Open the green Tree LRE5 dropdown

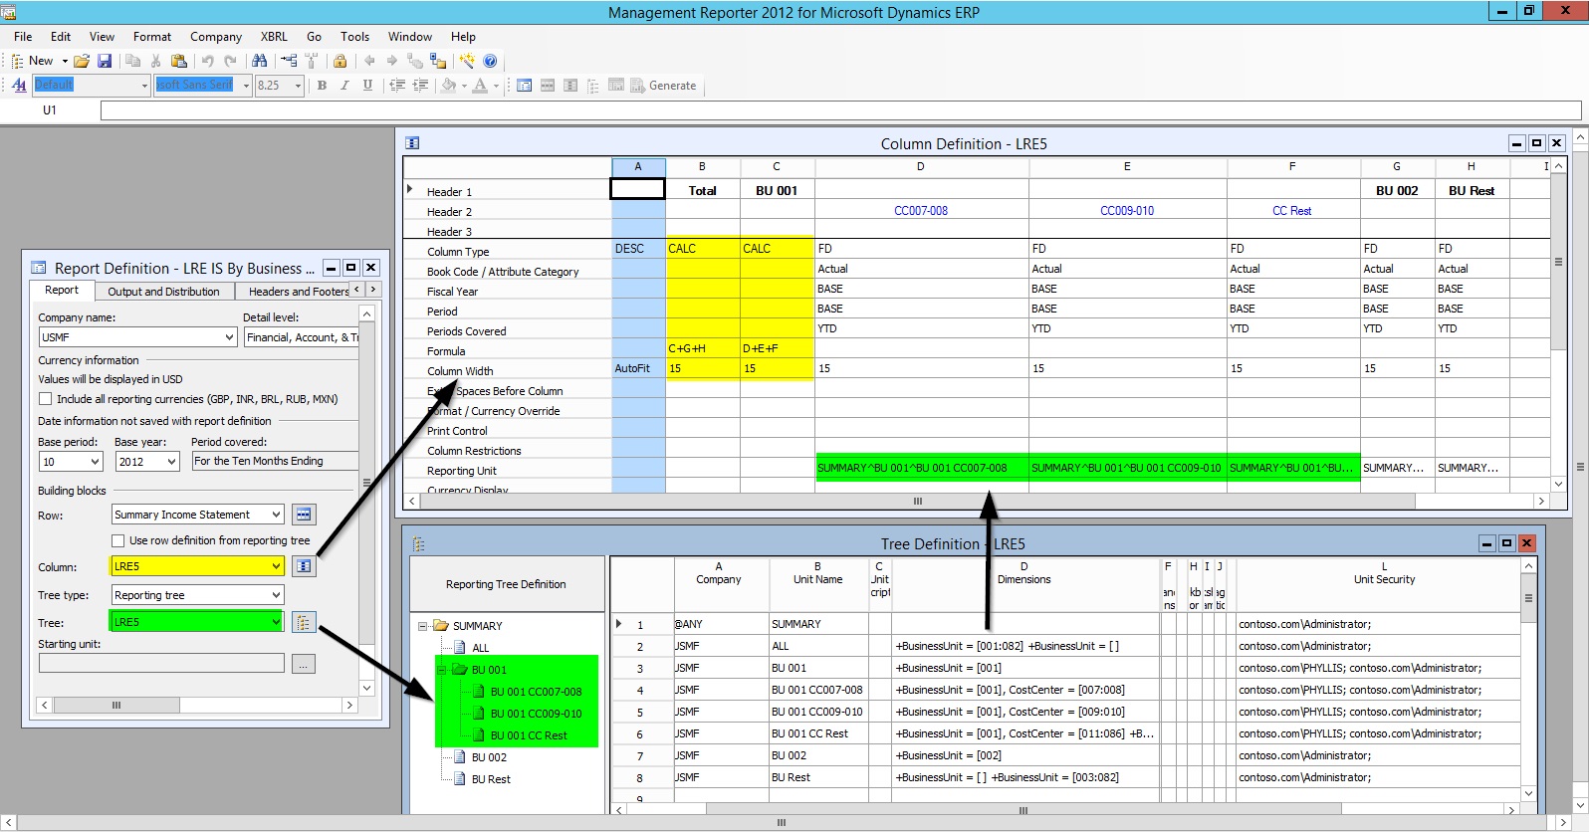pyautogui.click(x=276, y=622)
